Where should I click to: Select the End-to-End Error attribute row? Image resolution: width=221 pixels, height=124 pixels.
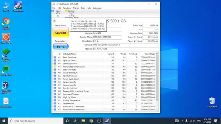tap(104, 88)
